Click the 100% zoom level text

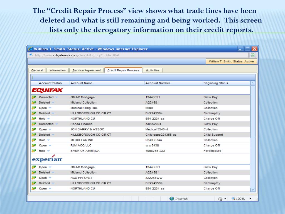[x=240, y=199]
